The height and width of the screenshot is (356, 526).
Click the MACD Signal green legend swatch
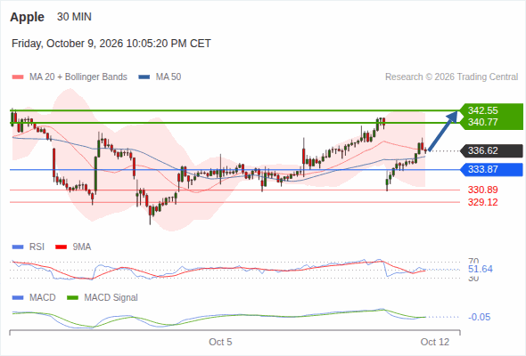click(72, 298)
